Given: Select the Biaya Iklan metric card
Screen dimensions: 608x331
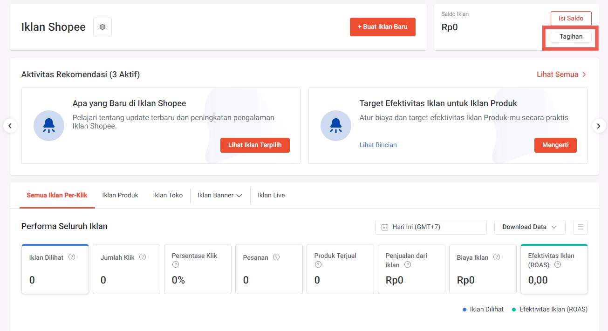Looking at the screenshot, I should click(483, 269).
